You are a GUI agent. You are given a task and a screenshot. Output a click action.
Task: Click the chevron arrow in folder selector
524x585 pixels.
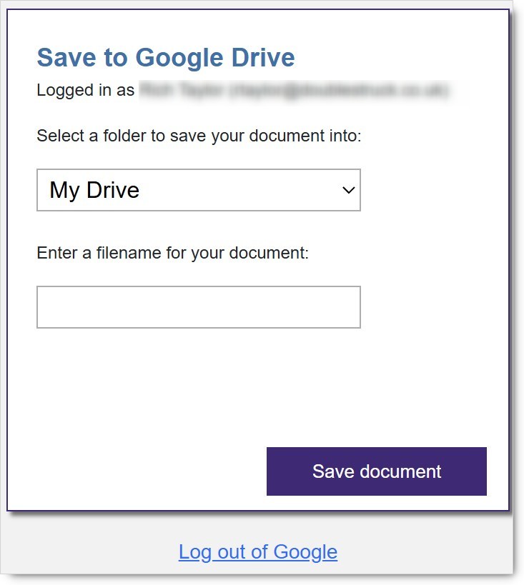(x=348, y=190)
